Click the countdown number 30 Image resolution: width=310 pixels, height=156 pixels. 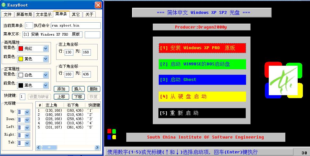[304, 153]
